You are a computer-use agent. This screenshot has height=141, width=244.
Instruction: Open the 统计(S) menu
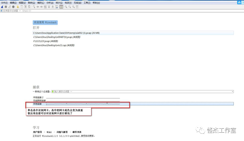59,3
